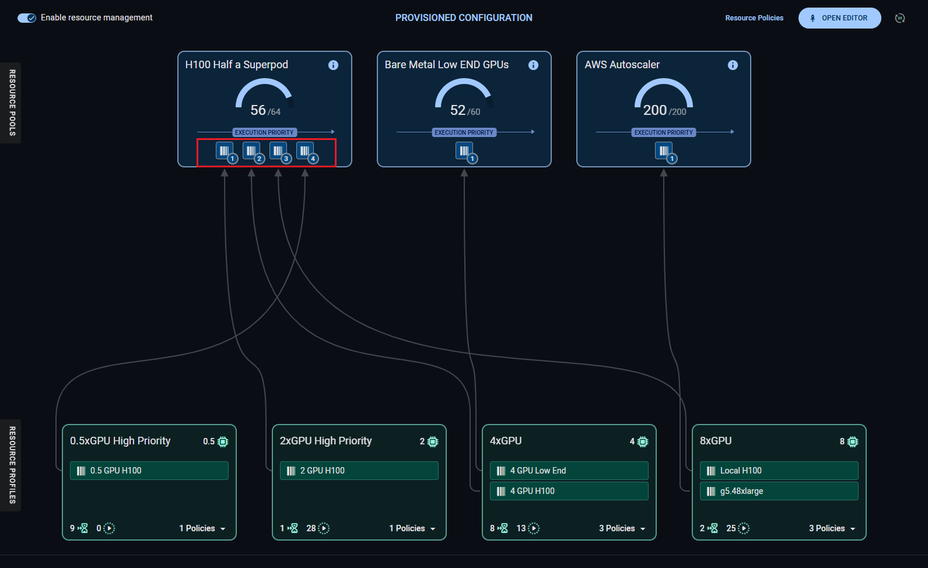Expand 1 Policies dropdown in 0.5xGPU High Priority
This screenshot has height=568, width=928.
pos(202,528)
